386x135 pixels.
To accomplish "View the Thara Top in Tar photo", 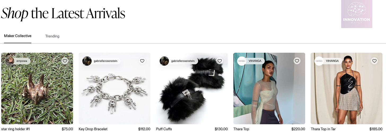I will coord(346,89).
